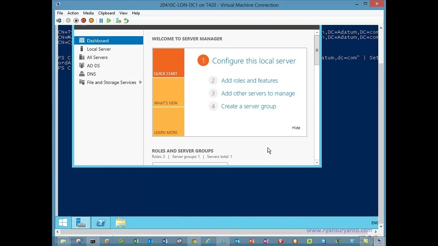Open Chrome from host taskbar
The height and width of the screenshot is (246, 438).
tap(194, 241)
